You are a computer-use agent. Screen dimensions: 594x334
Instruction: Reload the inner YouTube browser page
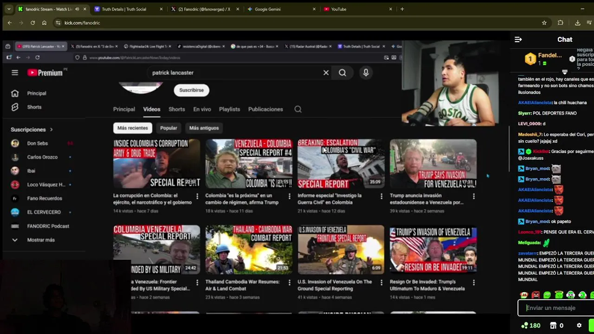click(x=37, y=58)
